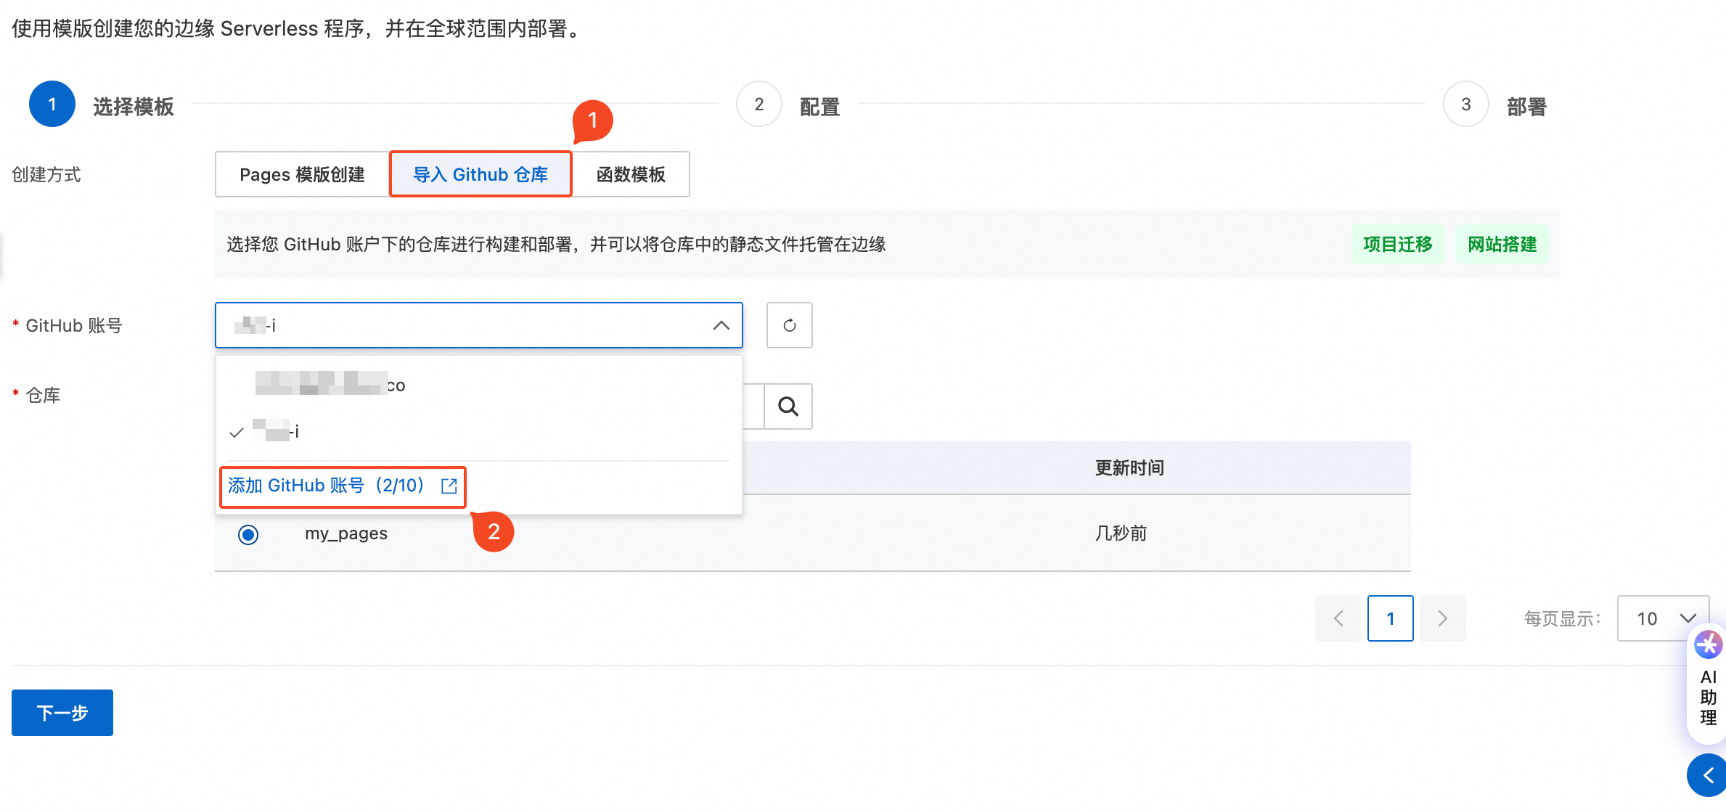Click the repository search magnifier icon
The width and height of the screenshot is (1726, 810).
[788, 406]
